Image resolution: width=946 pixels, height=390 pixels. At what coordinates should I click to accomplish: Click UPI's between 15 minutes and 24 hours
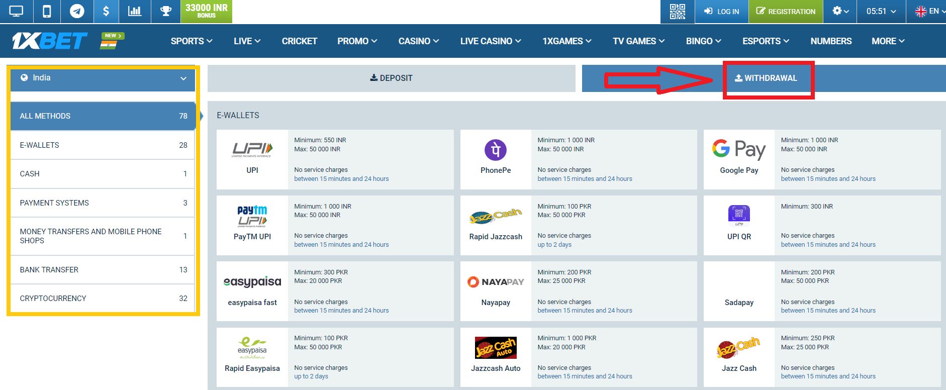coord(341,179)
